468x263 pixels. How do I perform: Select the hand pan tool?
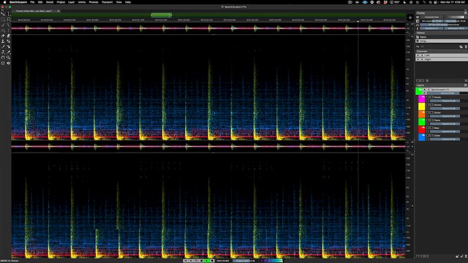(3, 57)
